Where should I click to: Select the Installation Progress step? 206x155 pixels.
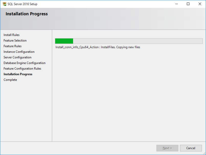click(18, 74)
